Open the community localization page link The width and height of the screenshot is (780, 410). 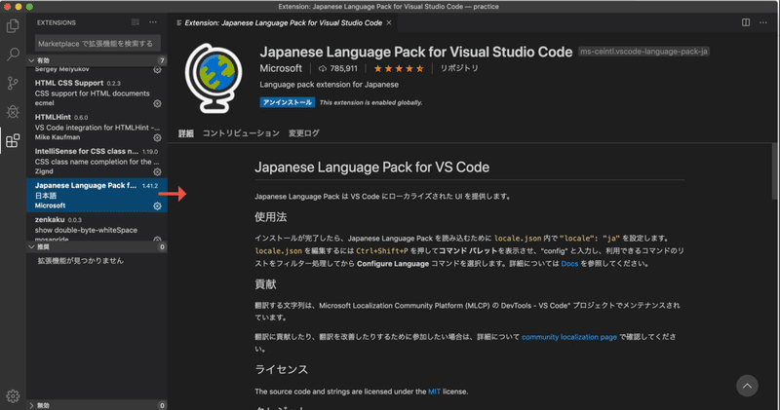pyautogui.click(x=569, y=337)
